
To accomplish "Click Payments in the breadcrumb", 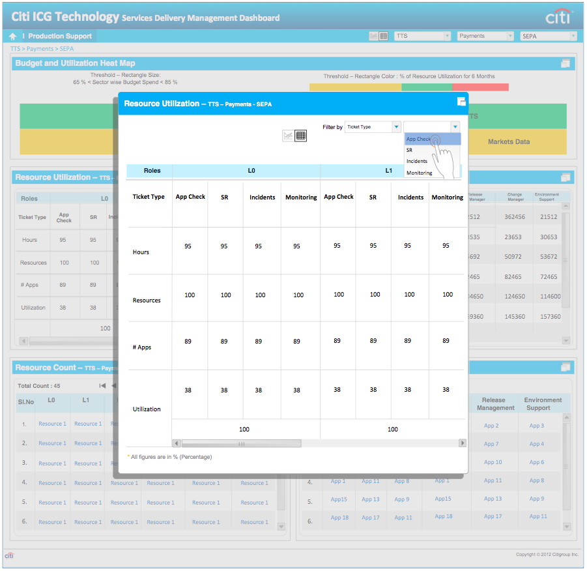I will click(40, 49).
